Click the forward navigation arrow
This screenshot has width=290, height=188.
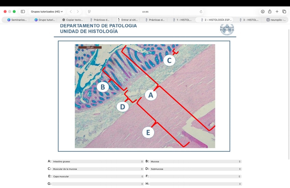pyautogui.click(x=78, y=12)
